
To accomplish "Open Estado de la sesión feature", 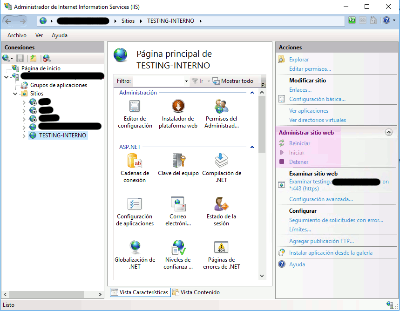I will point(222,212).
